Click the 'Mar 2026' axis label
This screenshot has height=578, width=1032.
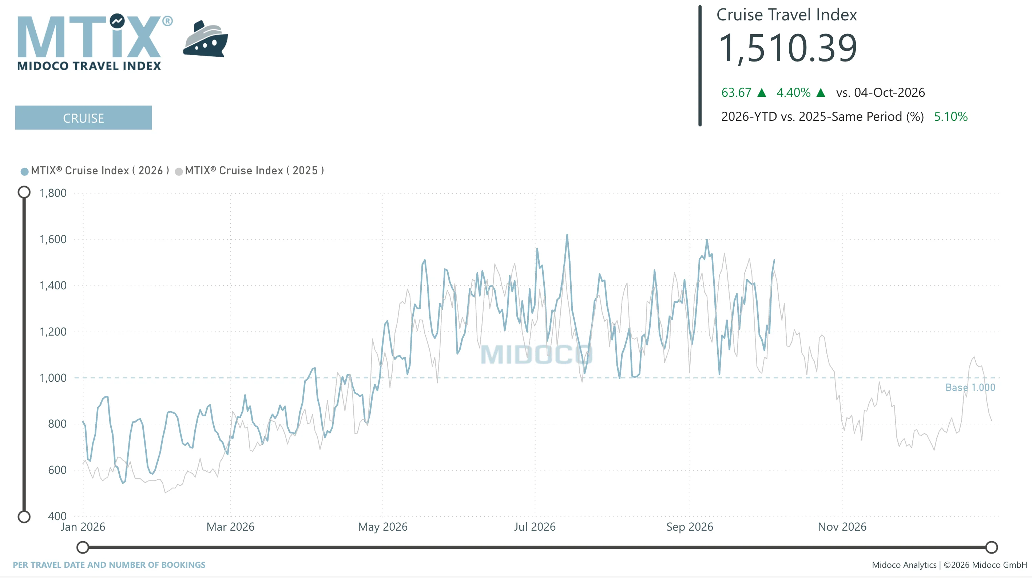(230, 527)
